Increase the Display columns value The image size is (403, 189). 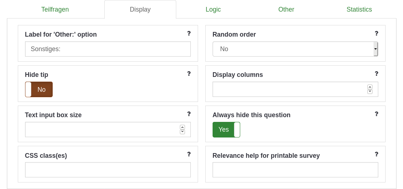tap(370, 87)
